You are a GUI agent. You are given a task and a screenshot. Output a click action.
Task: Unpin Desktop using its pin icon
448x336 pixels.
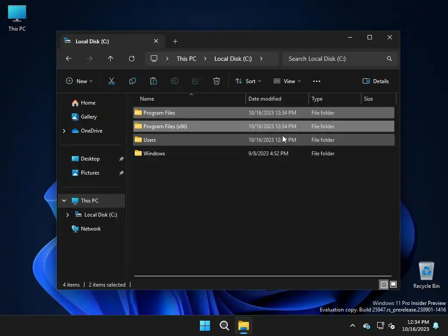tap(121, 159)
